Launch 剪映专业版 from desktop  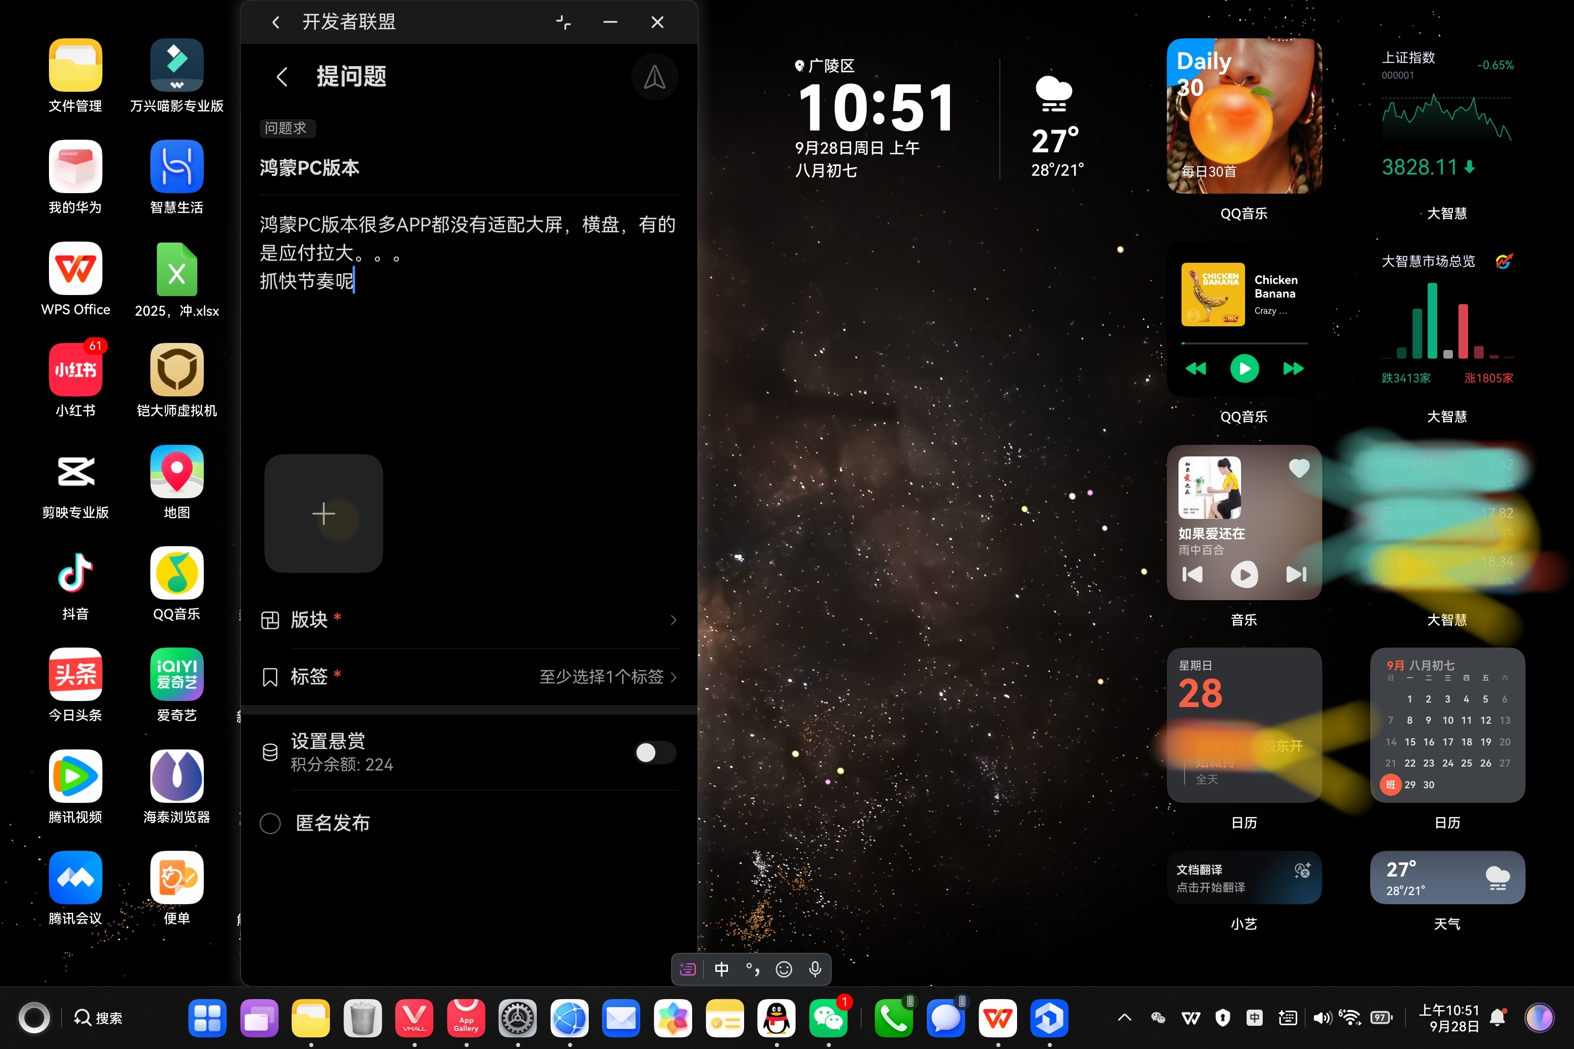click(75, 472)
